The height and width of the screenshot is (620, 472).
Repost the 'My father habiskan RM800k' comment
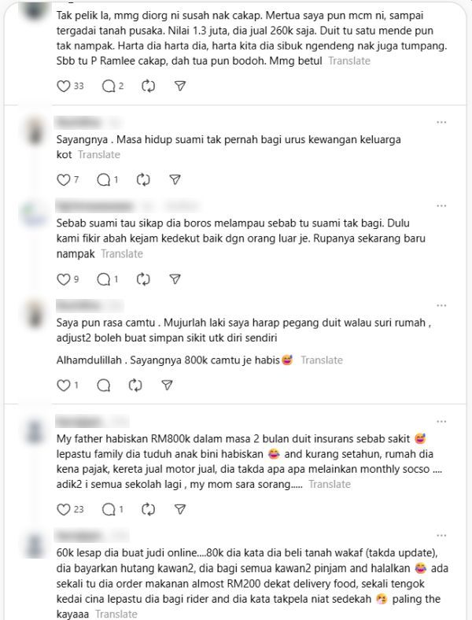click(148, 509)
